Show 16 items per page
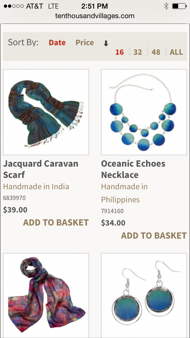190x338 pixels. pyautogui.click(x=120, y=52)
